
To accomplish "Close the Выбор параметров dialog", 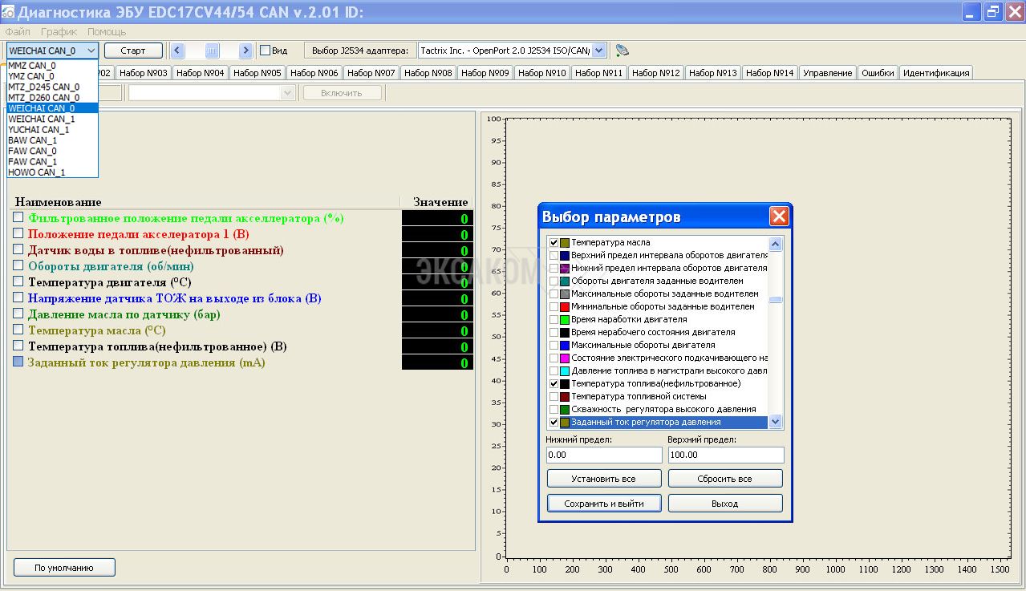I will 778,217.
